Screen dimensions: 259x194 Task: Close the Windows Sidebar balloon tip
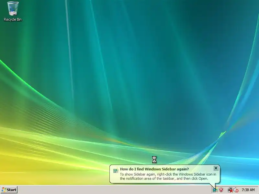point(216,168)
